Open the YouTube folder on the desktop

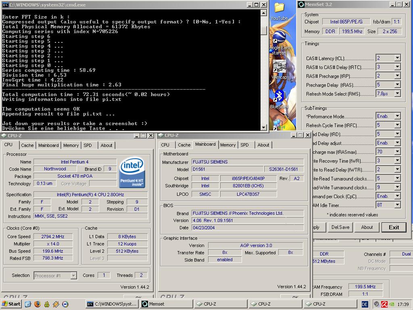pos(279,10)
